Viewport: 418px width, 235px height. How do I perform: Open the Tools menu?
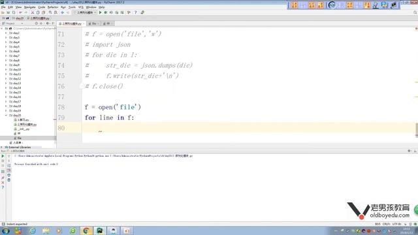tap(72, 7)
